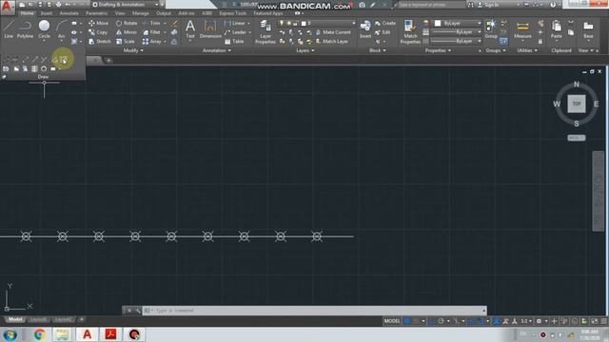Click the command line input
The height and width of the screenshot is (342, 609).
(315, 311)
